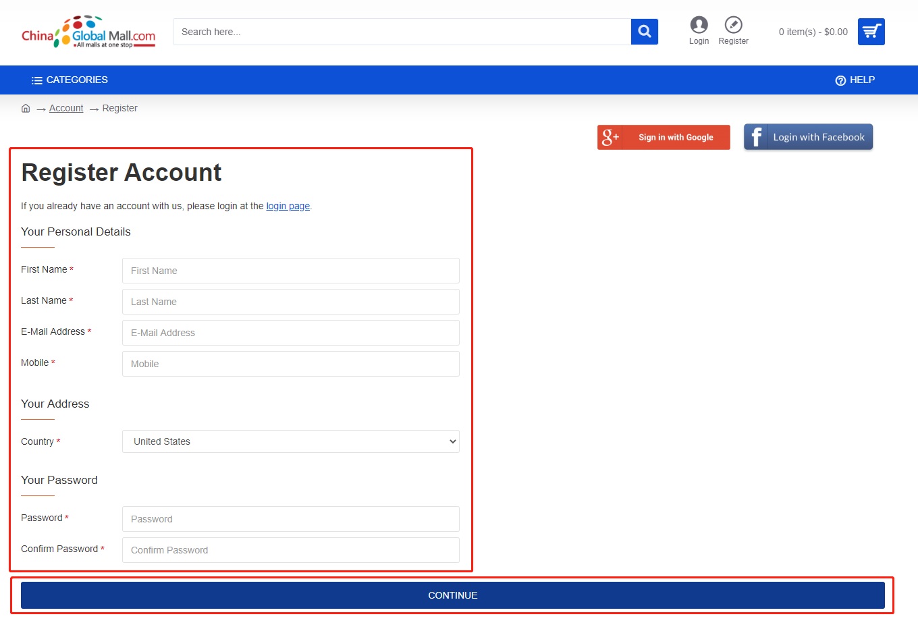Click the home breadcrumb icon
Screen dimensions: 918x627
coord(26,108)
